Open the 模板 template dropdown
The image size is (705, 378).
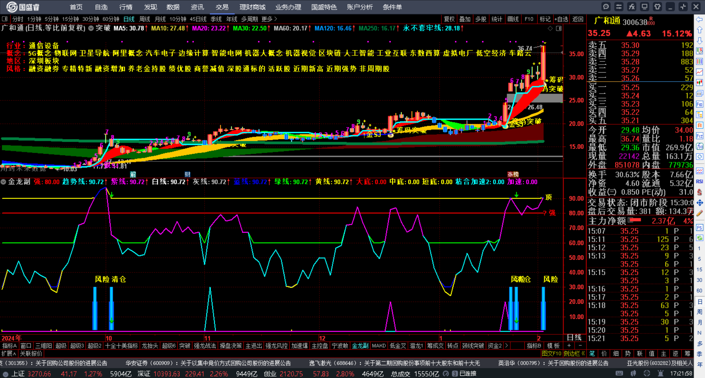point(553,346)
